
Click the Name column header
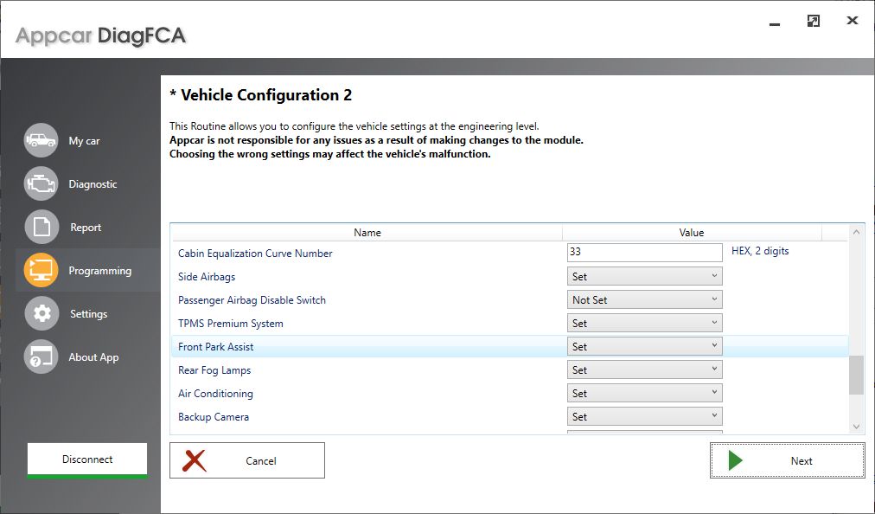tap(367, 233)
